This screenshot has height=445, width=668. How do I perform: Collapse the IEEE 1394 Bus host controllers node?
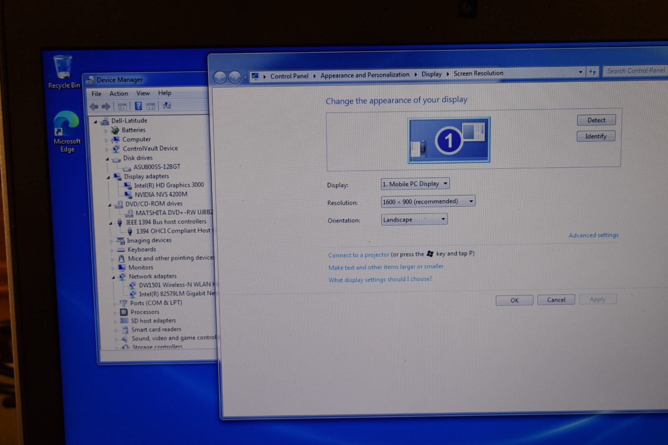pyautogui.click(x=110, y=223)
